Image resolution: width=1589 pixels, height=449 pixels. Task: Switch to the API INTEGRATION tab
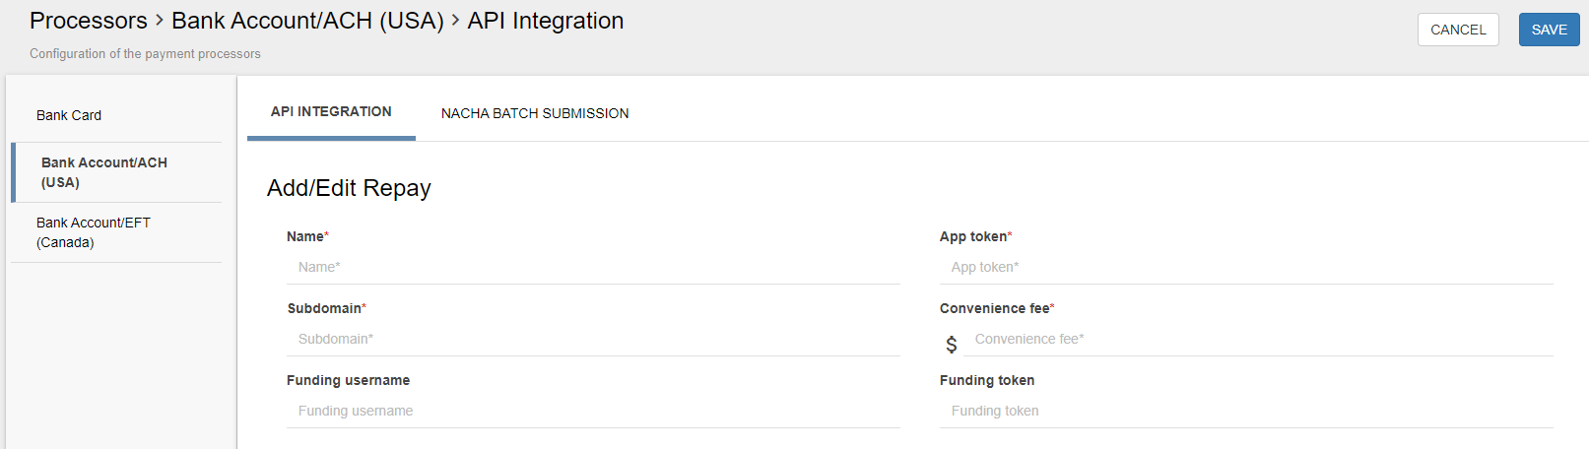331,112
